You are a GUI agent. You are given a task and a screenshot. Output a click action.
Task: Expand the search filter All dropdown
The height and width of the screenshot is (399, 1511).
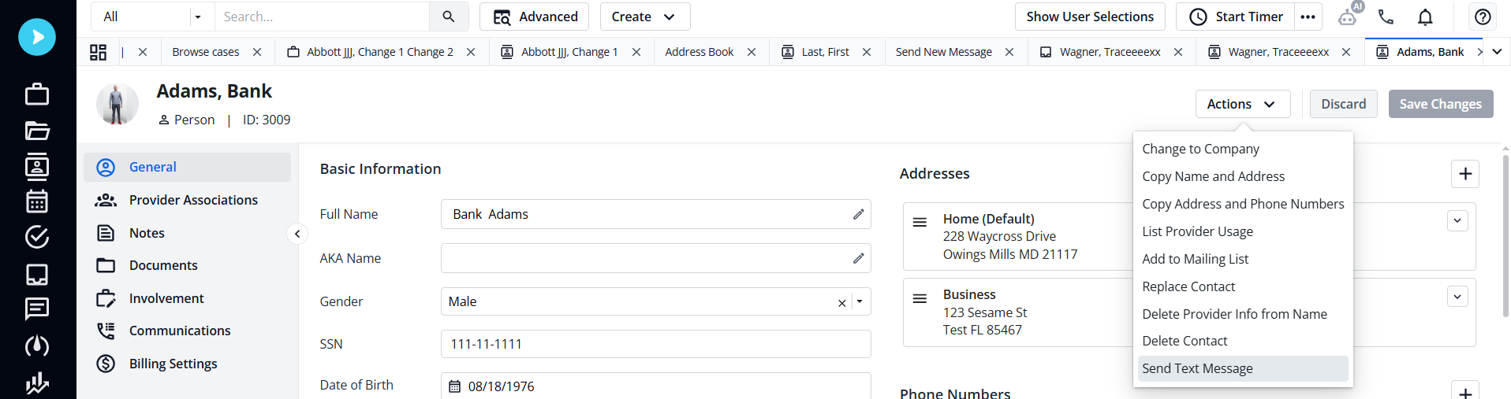pos(197,17)
